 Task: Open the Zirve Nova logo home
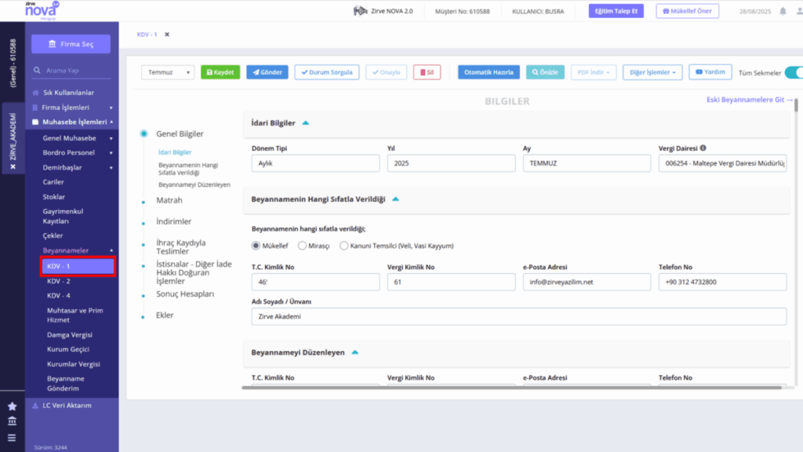42,10
